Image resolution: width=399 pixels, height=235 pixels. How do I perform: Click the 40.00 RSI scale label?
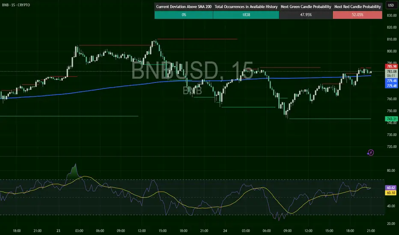coord(391,206)
